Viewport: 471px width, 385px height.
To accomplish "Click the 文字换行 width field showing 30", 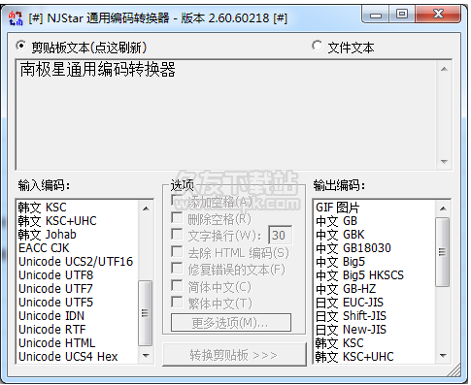I will click(280, 235).
